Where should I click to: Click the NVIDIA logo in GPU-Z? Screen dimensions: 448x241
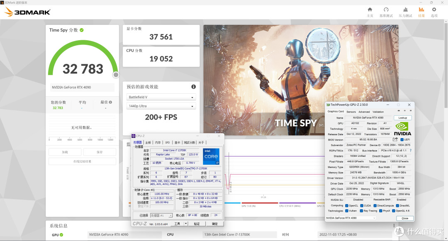[x=402, y=129]
